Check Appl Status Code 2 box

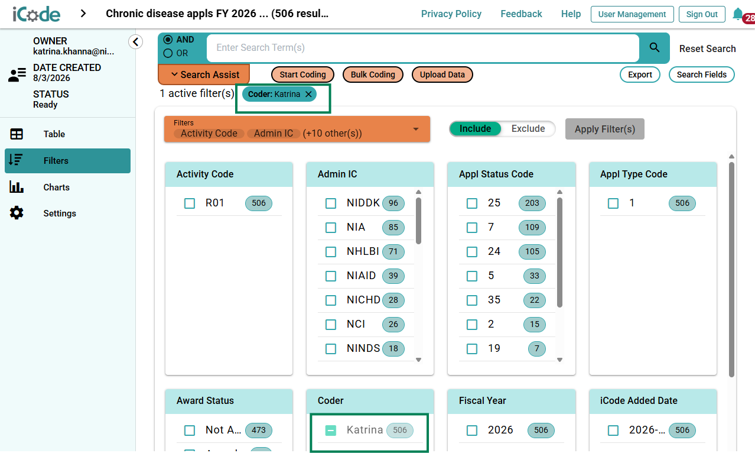(x=472, y=325)
